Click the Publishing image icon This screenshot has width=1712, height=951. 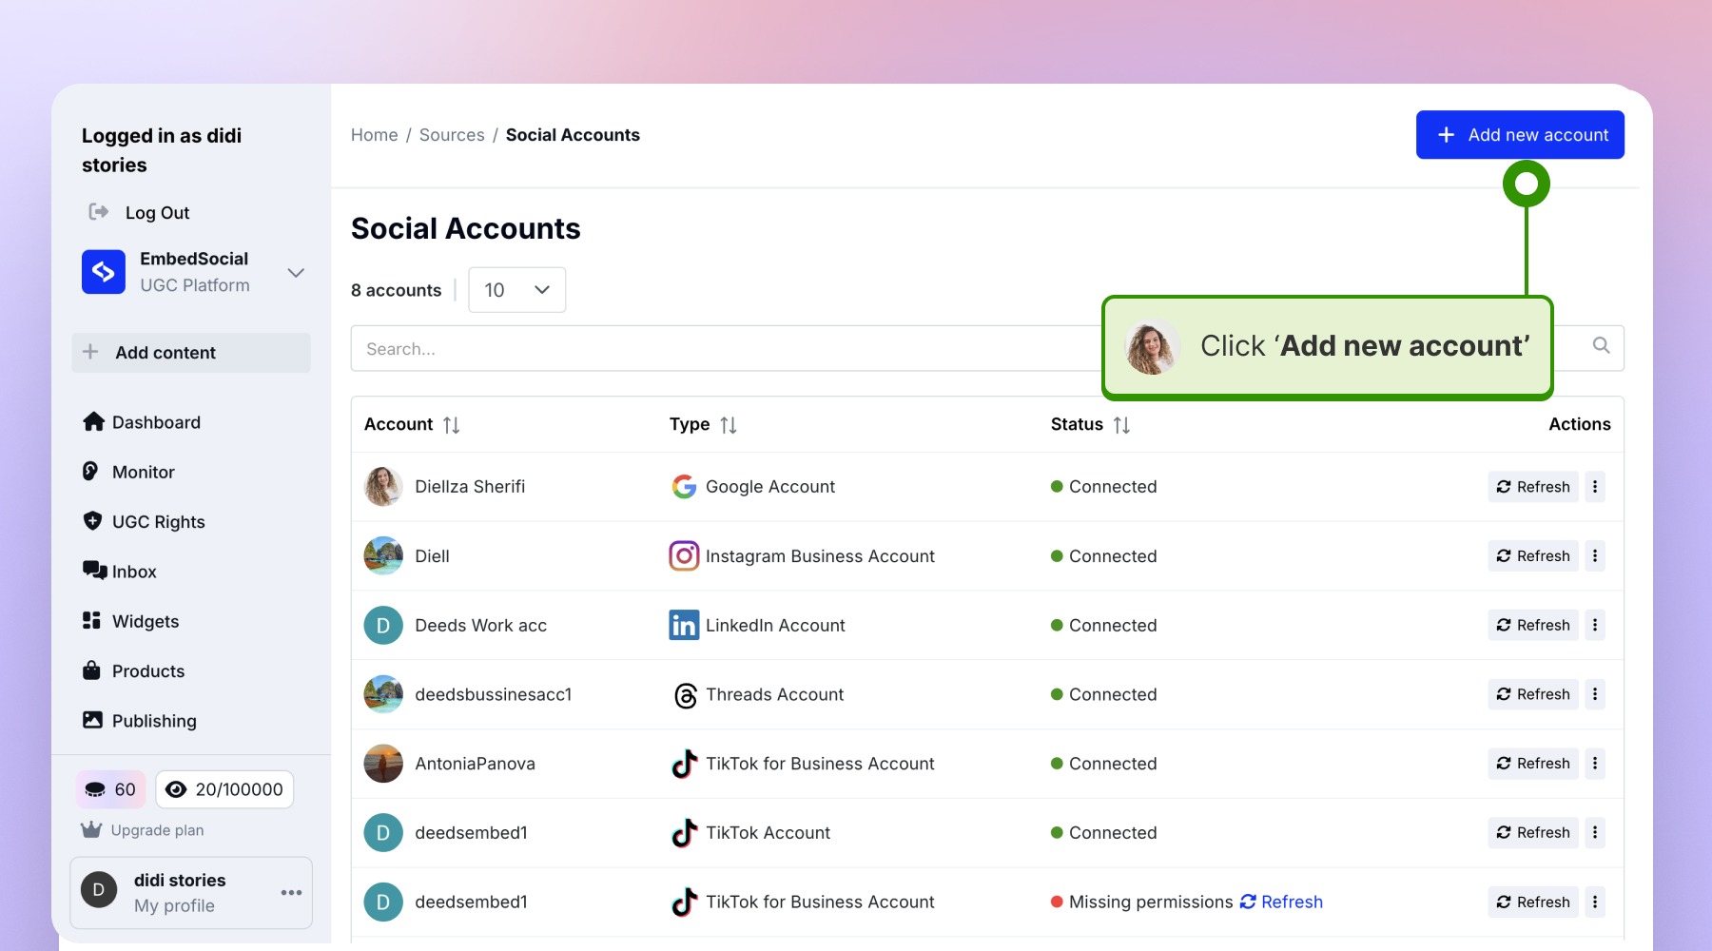tap(92, 720)
